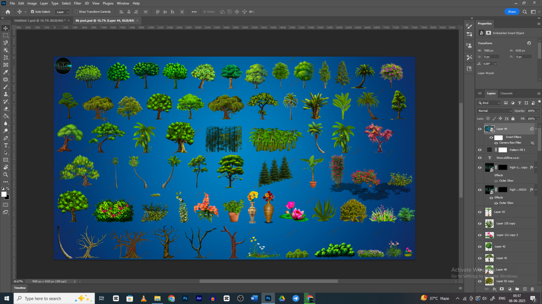Open the Camera Raw Filter blending options
Image resolution: width=542 pixels, height=304 pixels.
click(532, 143)
